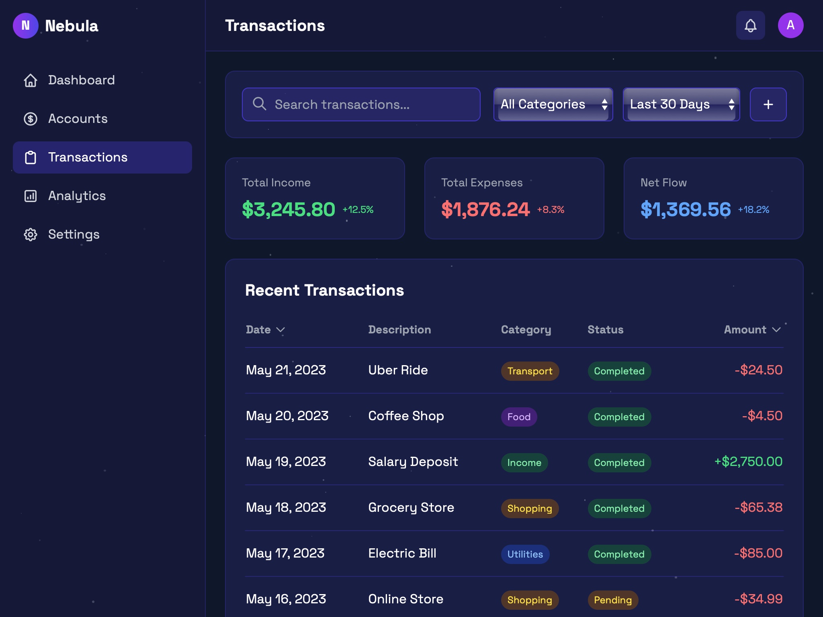This screenshot has width=823, height=617.
Task: Navigate to the Dashboard menu item
Action: (x=81, y=80)
